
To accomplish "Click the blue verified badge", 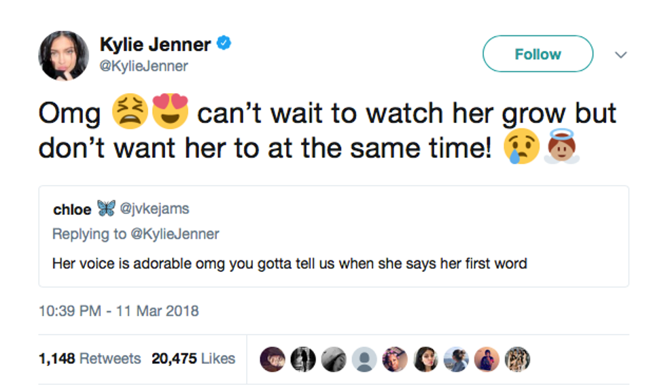I will coord(224,44).
